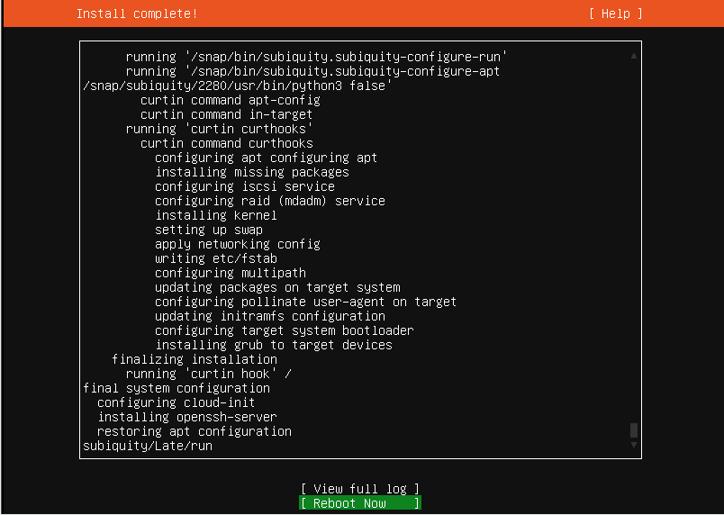Select the 'apply networking config' line
The width and height of the screenshot is (724, 515).
[x=238, y=244]
